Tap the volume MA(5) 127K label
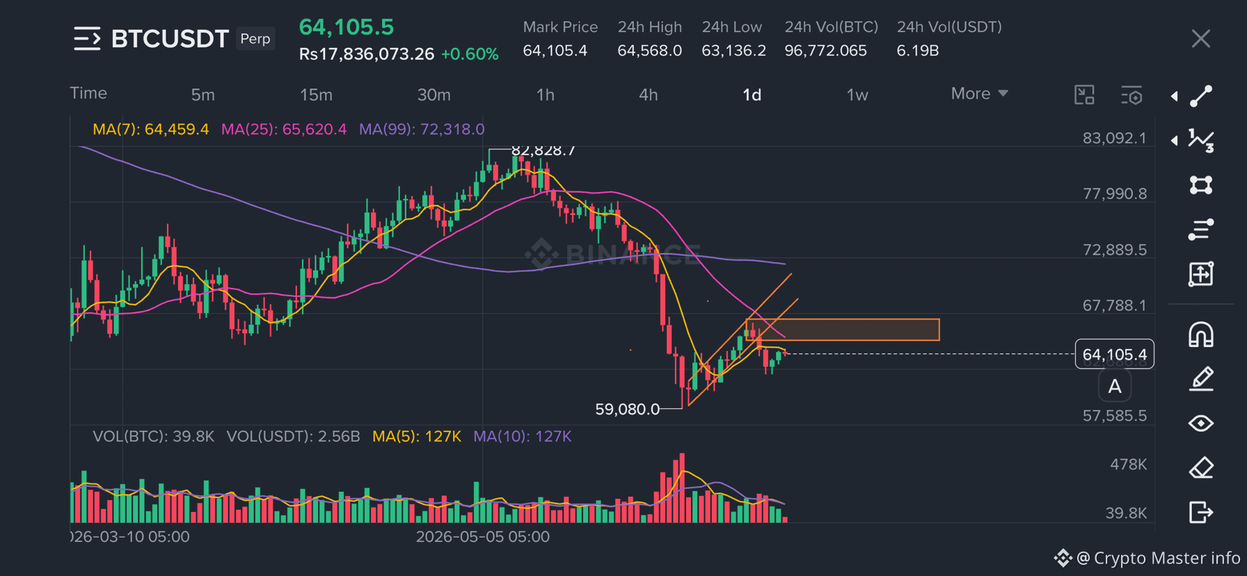Screen dimensions: 1247x576 (416, 437)
